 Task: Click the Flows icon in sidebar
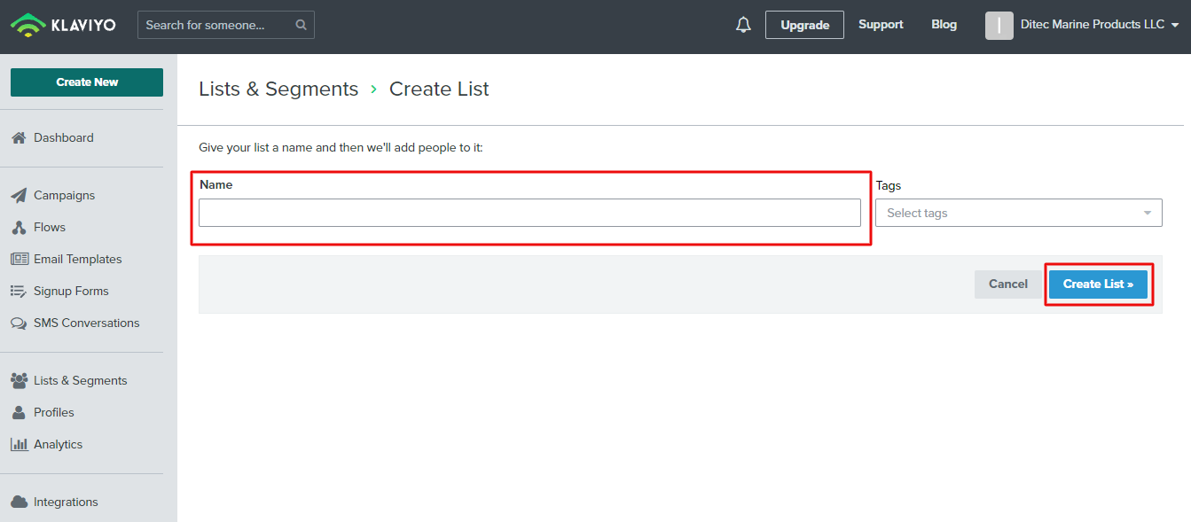click(19, 228)
